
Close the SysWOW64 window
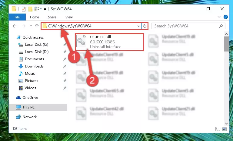222,9
